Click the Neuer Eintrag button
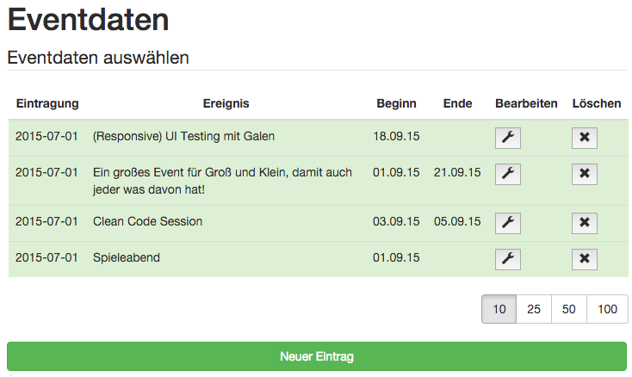Screen dimensions: 632x377 tap(317, 356)
